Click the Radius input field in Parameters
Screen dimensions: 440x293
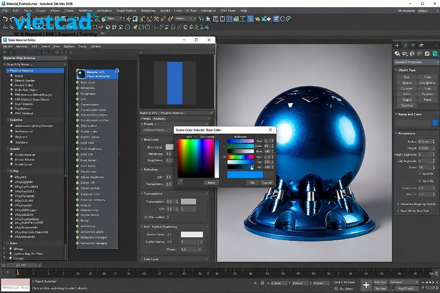click(x=425, y=142)
